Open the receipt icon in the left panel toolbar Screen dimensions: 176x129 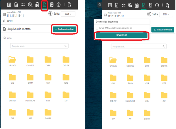coord(52,5)
